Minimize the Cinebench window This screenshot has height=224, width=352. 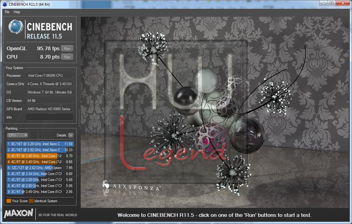[x=324, y=3]
